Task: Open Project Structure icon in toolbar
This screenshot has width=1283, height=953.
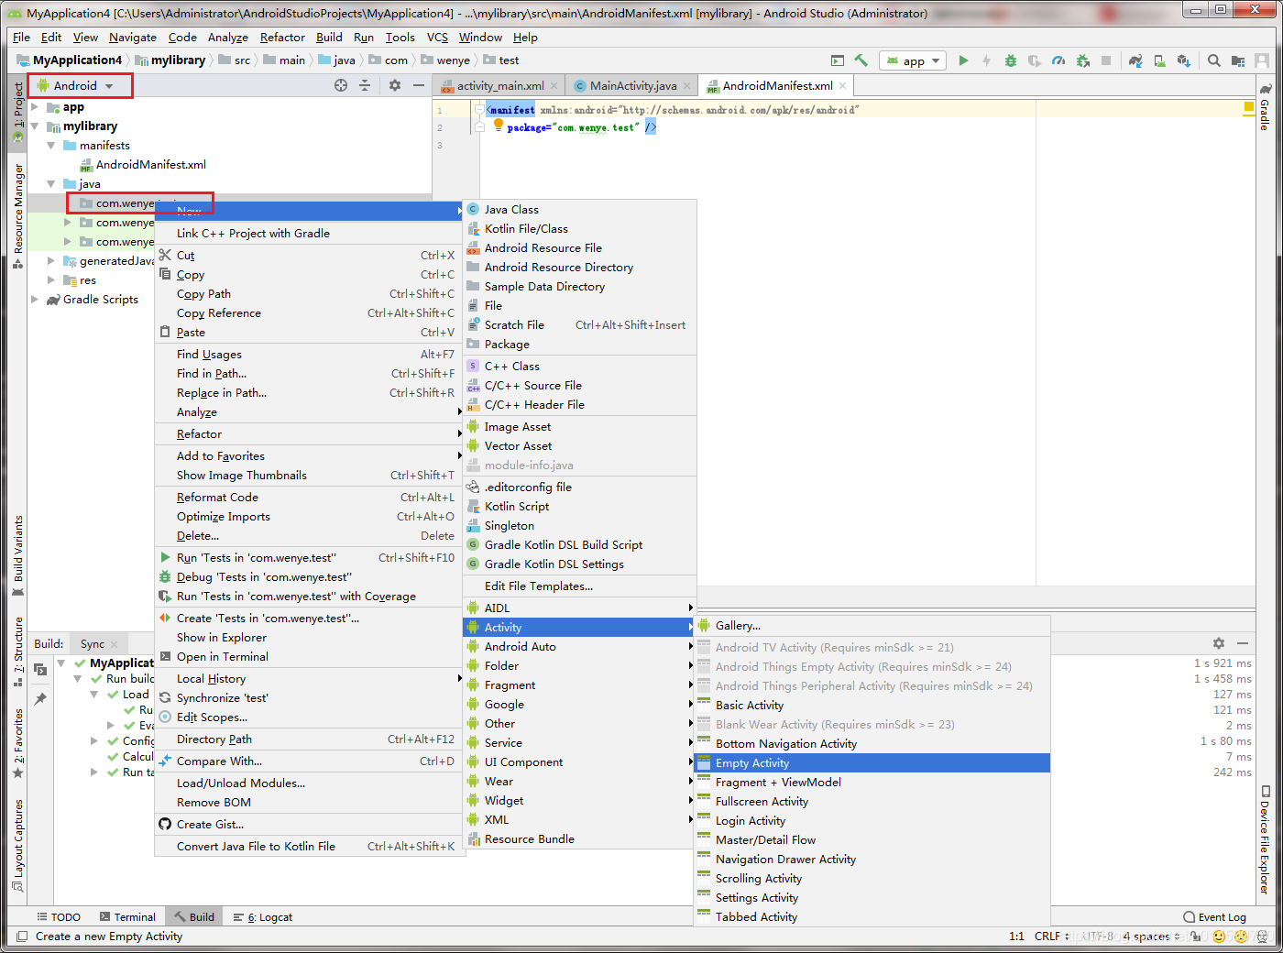Action: (x=1238, y=60)
